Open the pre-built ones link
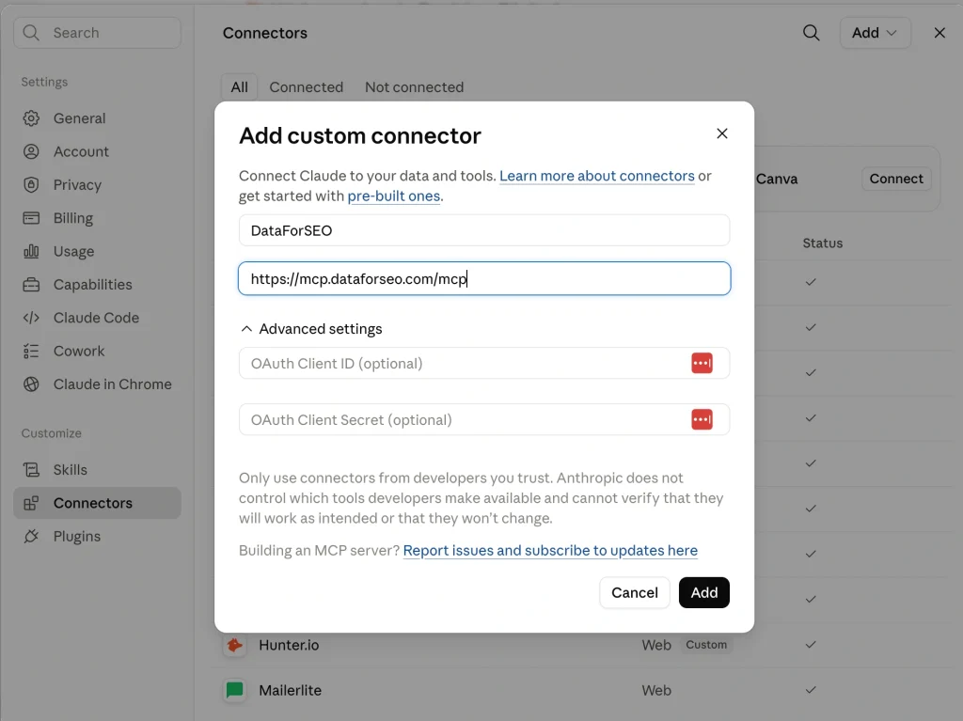The image size is (963, 721). point(394,196)
